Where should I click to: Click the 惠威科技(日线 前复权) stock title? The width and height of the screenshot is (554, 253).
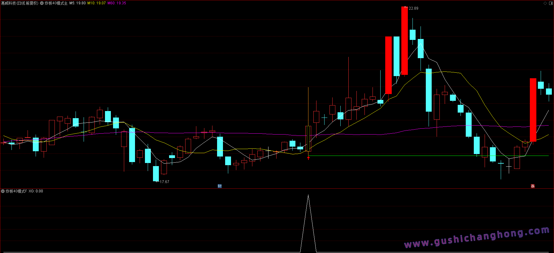[x=20, y=3]
